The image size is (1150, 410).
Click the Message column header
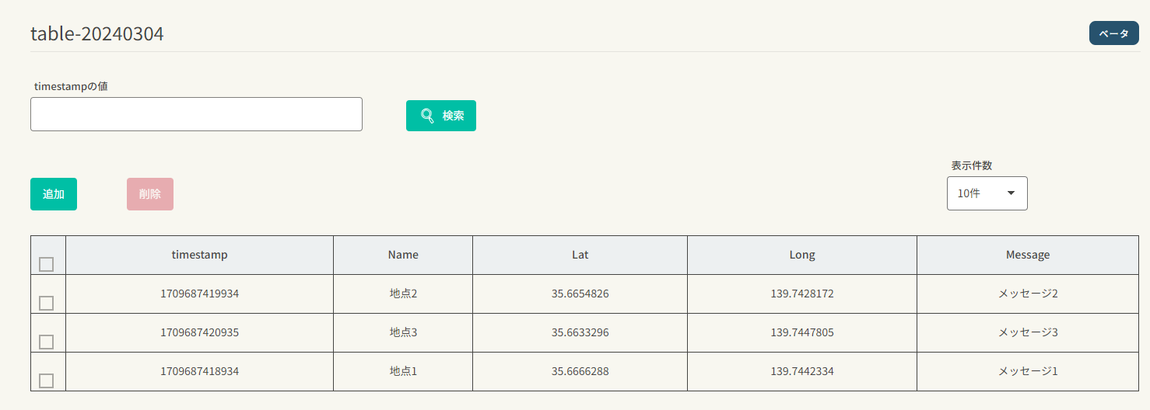[1028, 255]
